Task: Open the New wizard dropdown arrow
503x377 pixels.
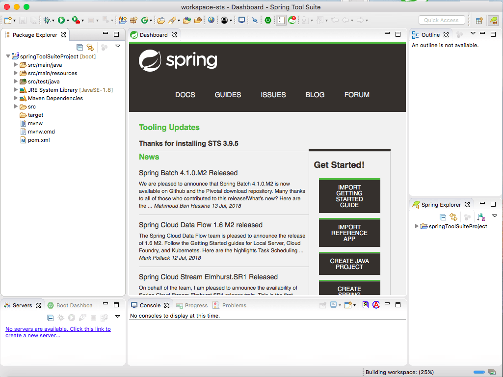Action: (14, 21)
